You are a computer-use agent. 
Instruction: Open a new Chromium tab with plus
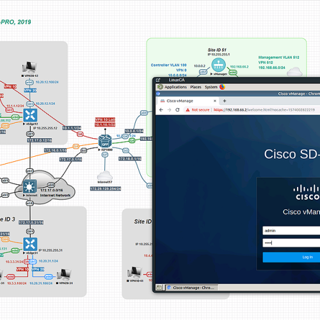pos(225,101)
